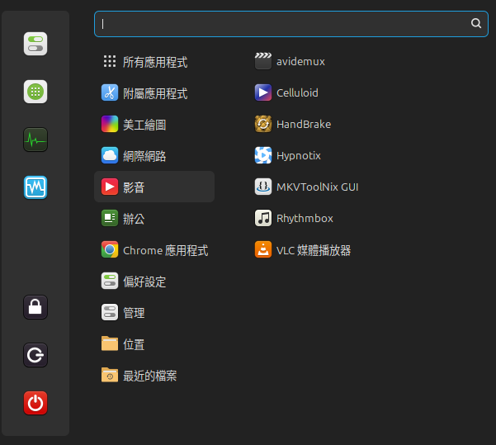This screenshot has height=445, width=496.
Task: Focus the menu search field
Action: coord(291,24)
